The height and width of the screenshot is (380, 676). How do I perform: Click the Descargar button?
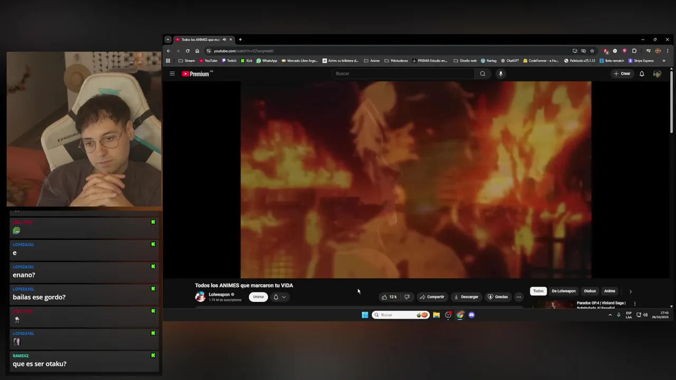(x=466, y=297)
